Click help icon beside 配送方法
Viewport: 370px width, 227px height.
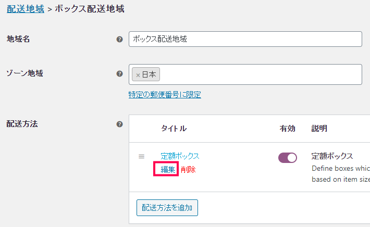[x=120, y=124]
